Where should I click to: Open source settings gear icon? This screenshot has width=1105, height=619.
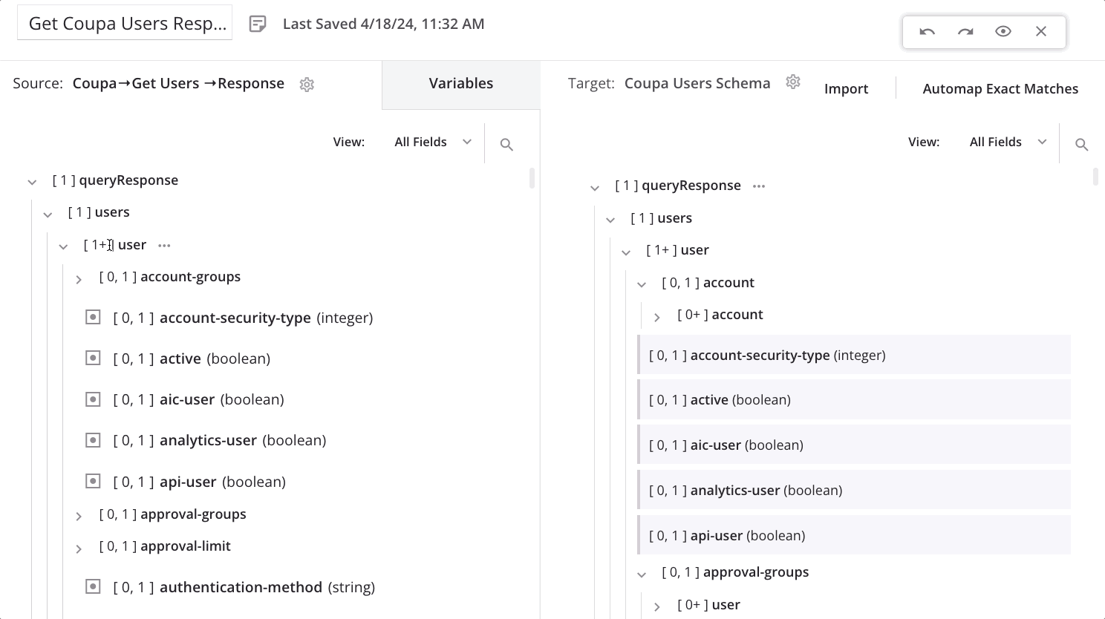tap(307, 85)
